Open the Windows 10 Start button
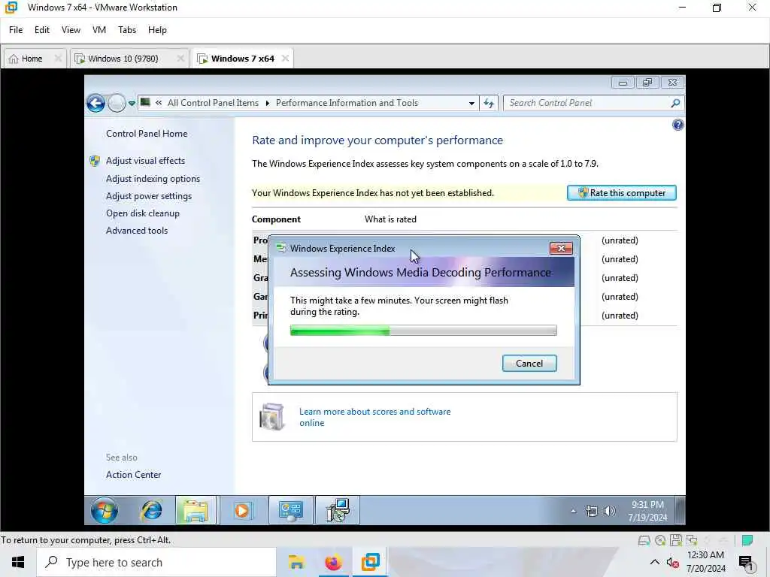The height and width of the screenshot is (577, 770). 18,562
